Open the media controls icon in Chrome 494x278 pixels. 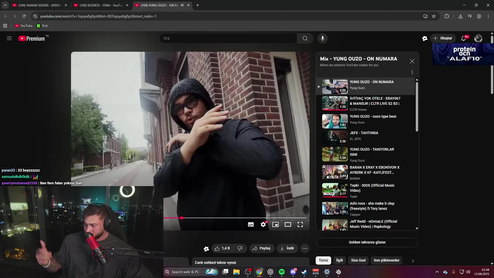(x=470, y=16)
